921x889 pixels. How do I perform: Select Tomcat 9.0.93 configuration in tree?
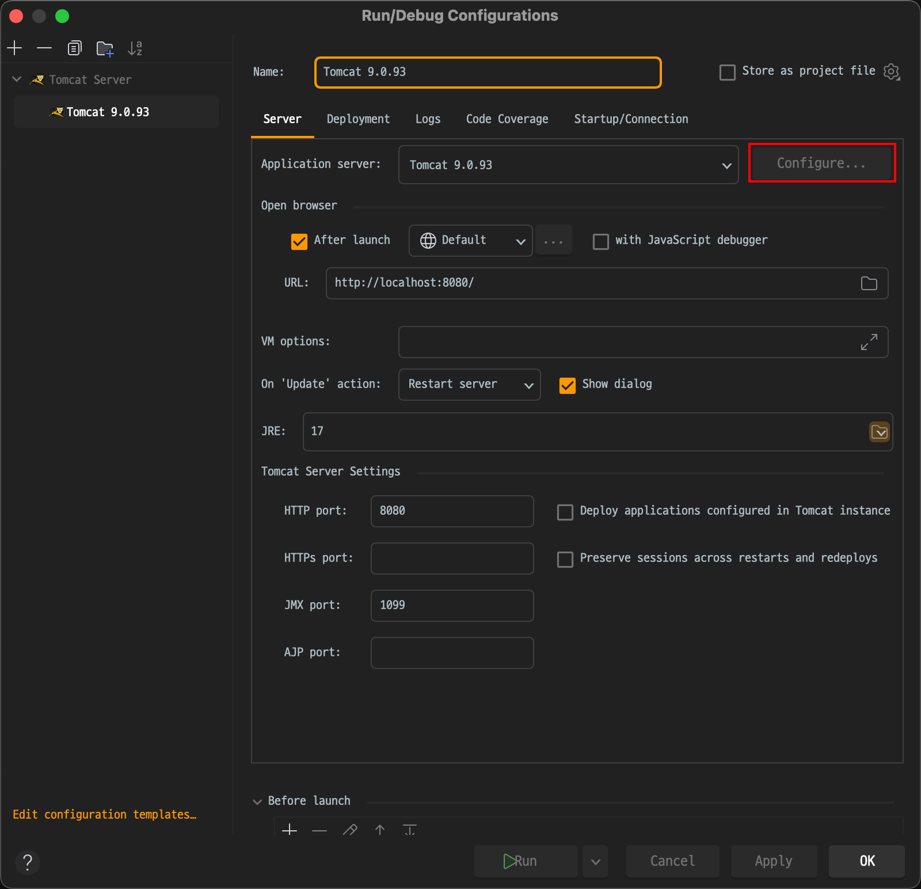point(116,112)
